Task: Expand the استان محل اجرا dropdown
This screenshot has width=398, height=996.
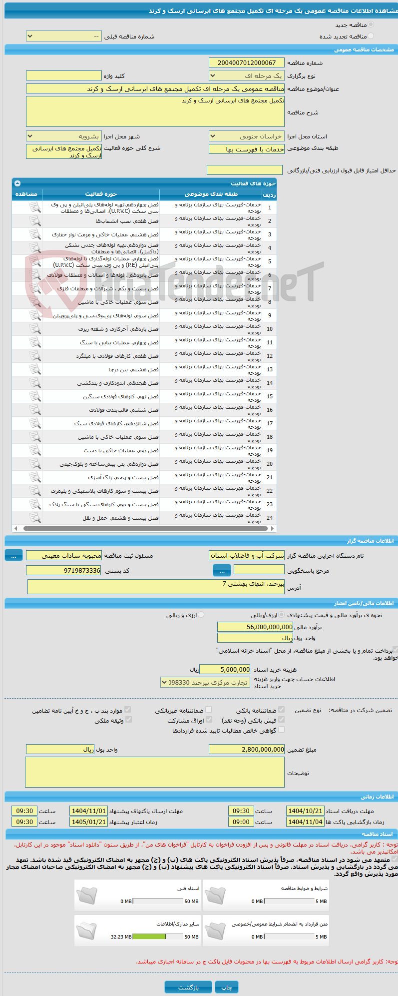Action: point(247,136)
